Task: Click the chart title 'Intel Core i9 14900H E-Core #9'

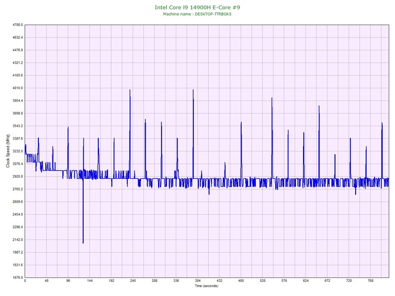Action: (197, 7)
